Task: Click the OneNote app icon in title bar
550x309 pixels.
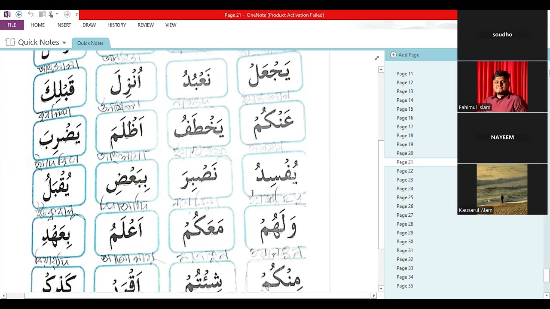Action: (x=7, y=15)
